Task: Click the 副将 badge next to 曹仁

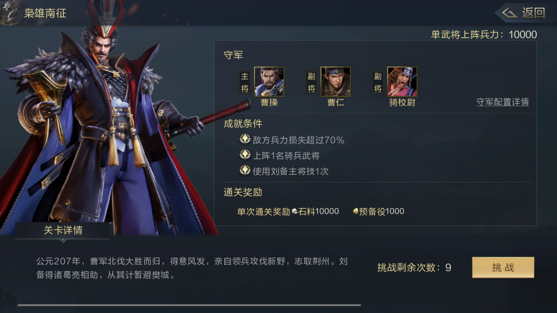Action: click(311, 82)
